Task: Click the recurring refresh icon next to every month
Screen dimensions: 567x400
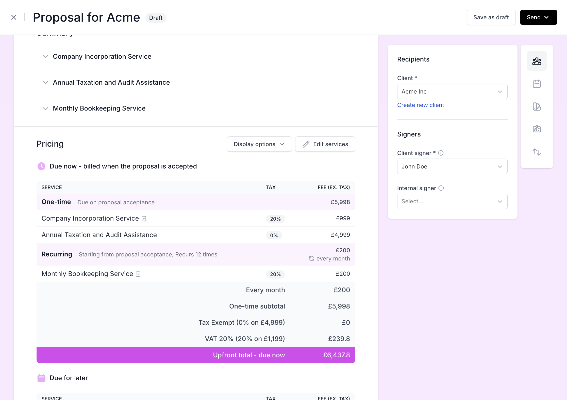Action: coord(311,258)
